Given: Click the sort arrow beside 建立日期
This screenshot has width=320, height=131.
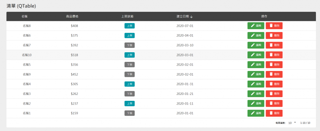Looking at the screenshot, I should point(191,17).
